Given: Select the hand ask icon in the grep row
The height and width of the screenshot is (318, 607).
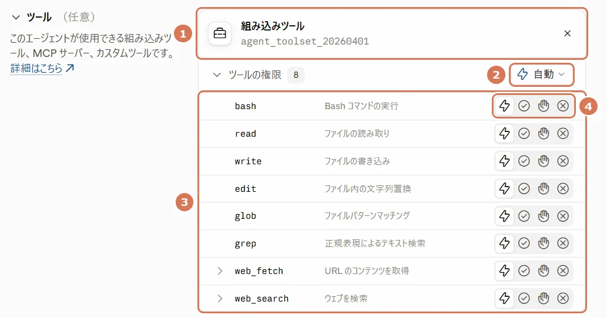Looking at the screenshot, I should (544, 243).
